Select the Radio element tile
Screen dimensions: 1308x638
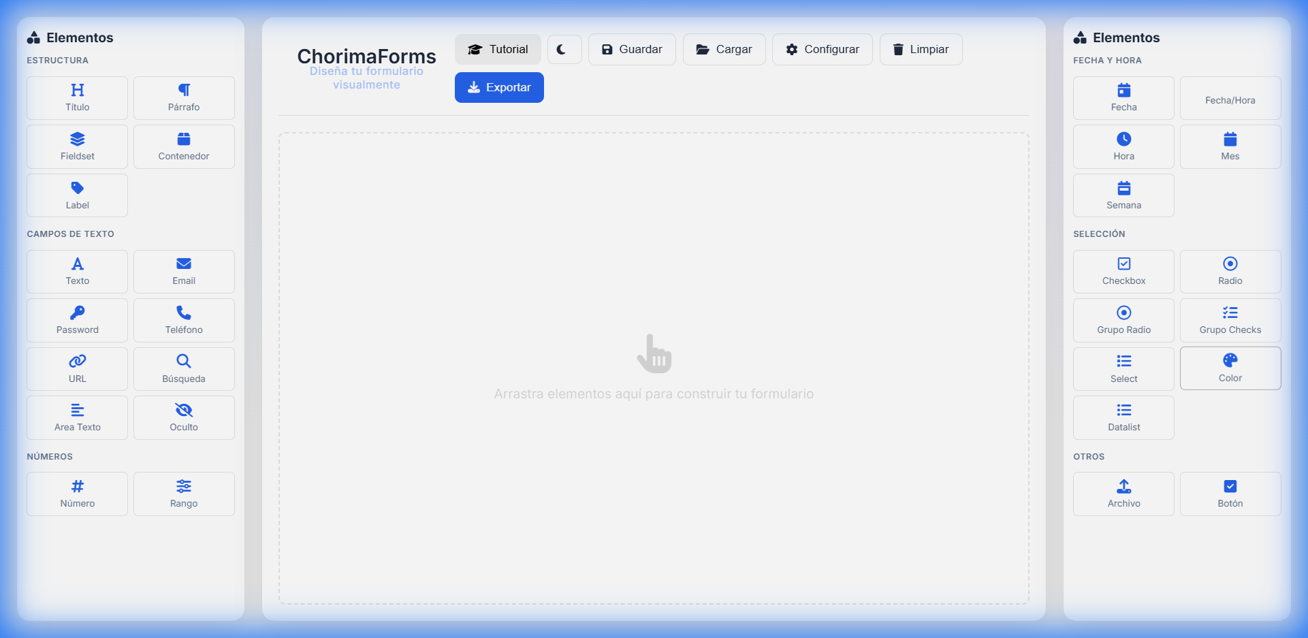(x=1230, y=272)
